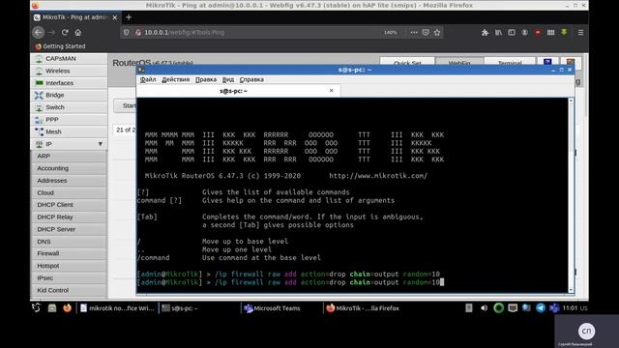Collapse the IP submenu arrow
Viewport: 619px width, 348px height.
click(x=101, y=144)
